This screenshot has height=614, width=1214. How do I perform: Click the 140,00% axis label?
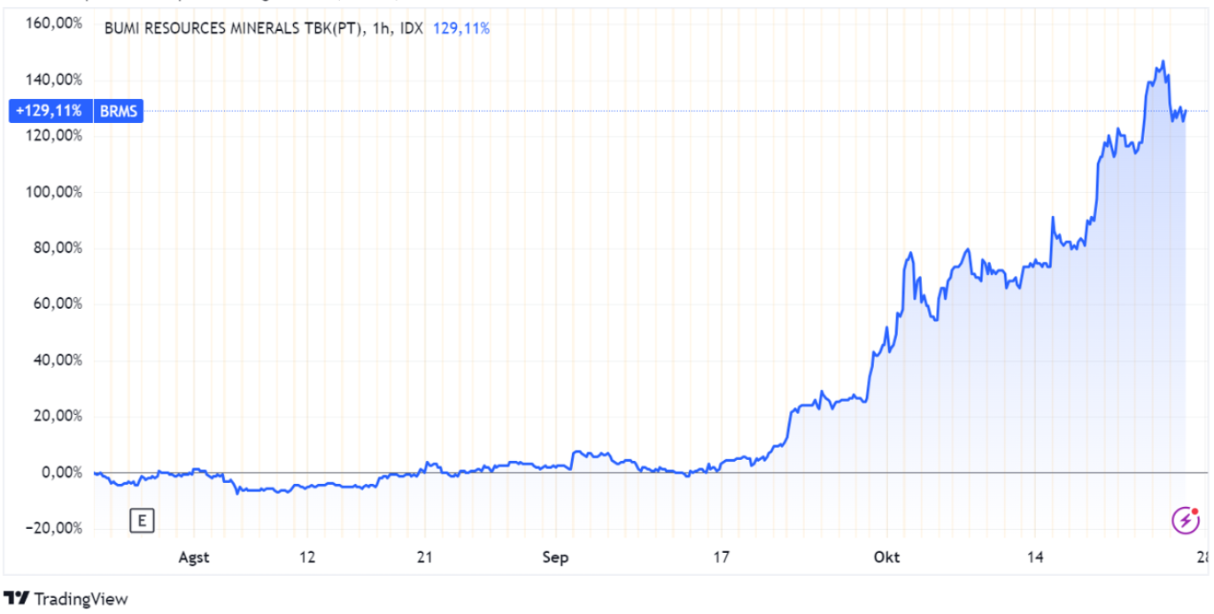tap(54, 80)
